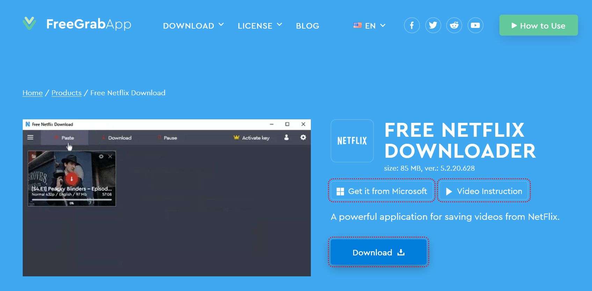Open the Twitter social icon
Screen dimensions: 592x291
pos(433,25)
